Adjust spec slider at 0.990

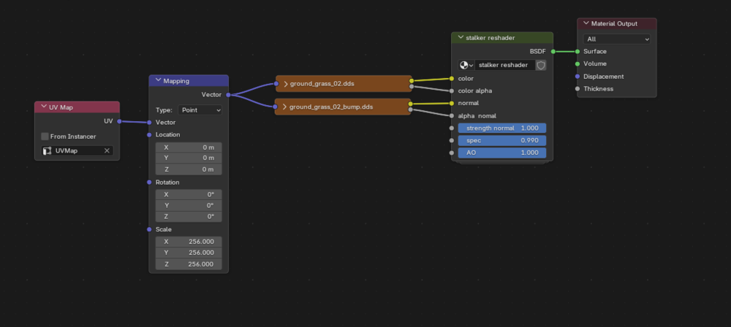pyautogui.click(x=501, y=140)
